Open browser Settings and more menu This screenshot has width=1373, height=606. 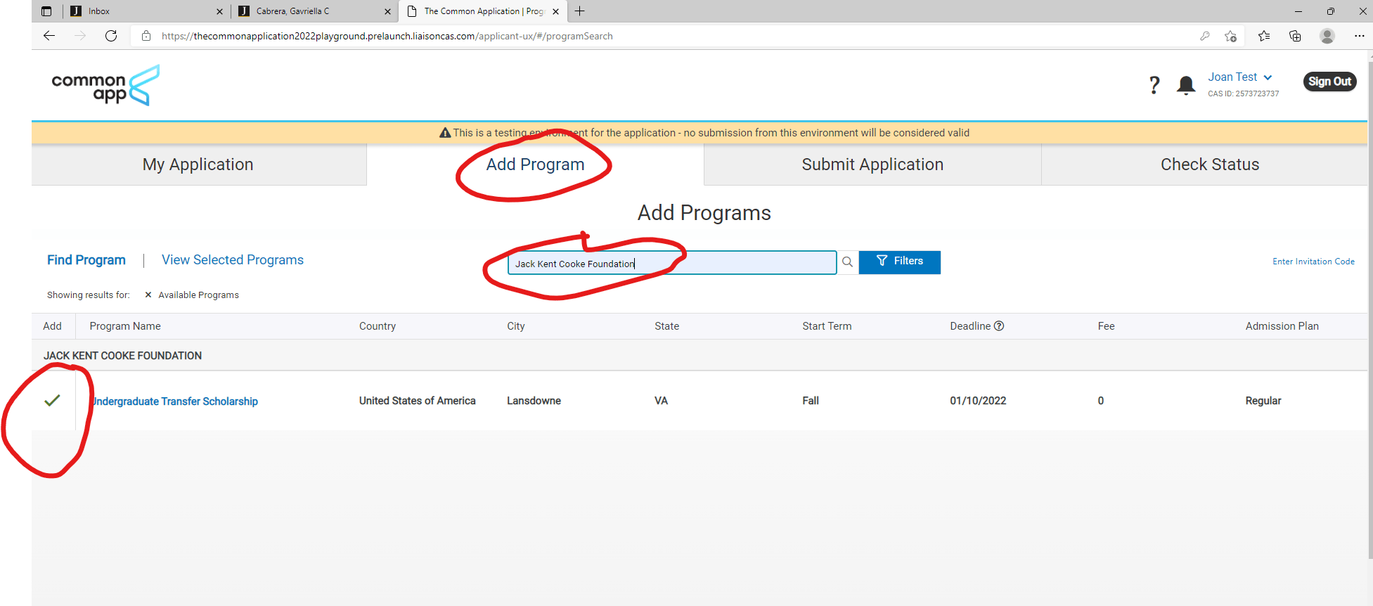coord(1360,36)
